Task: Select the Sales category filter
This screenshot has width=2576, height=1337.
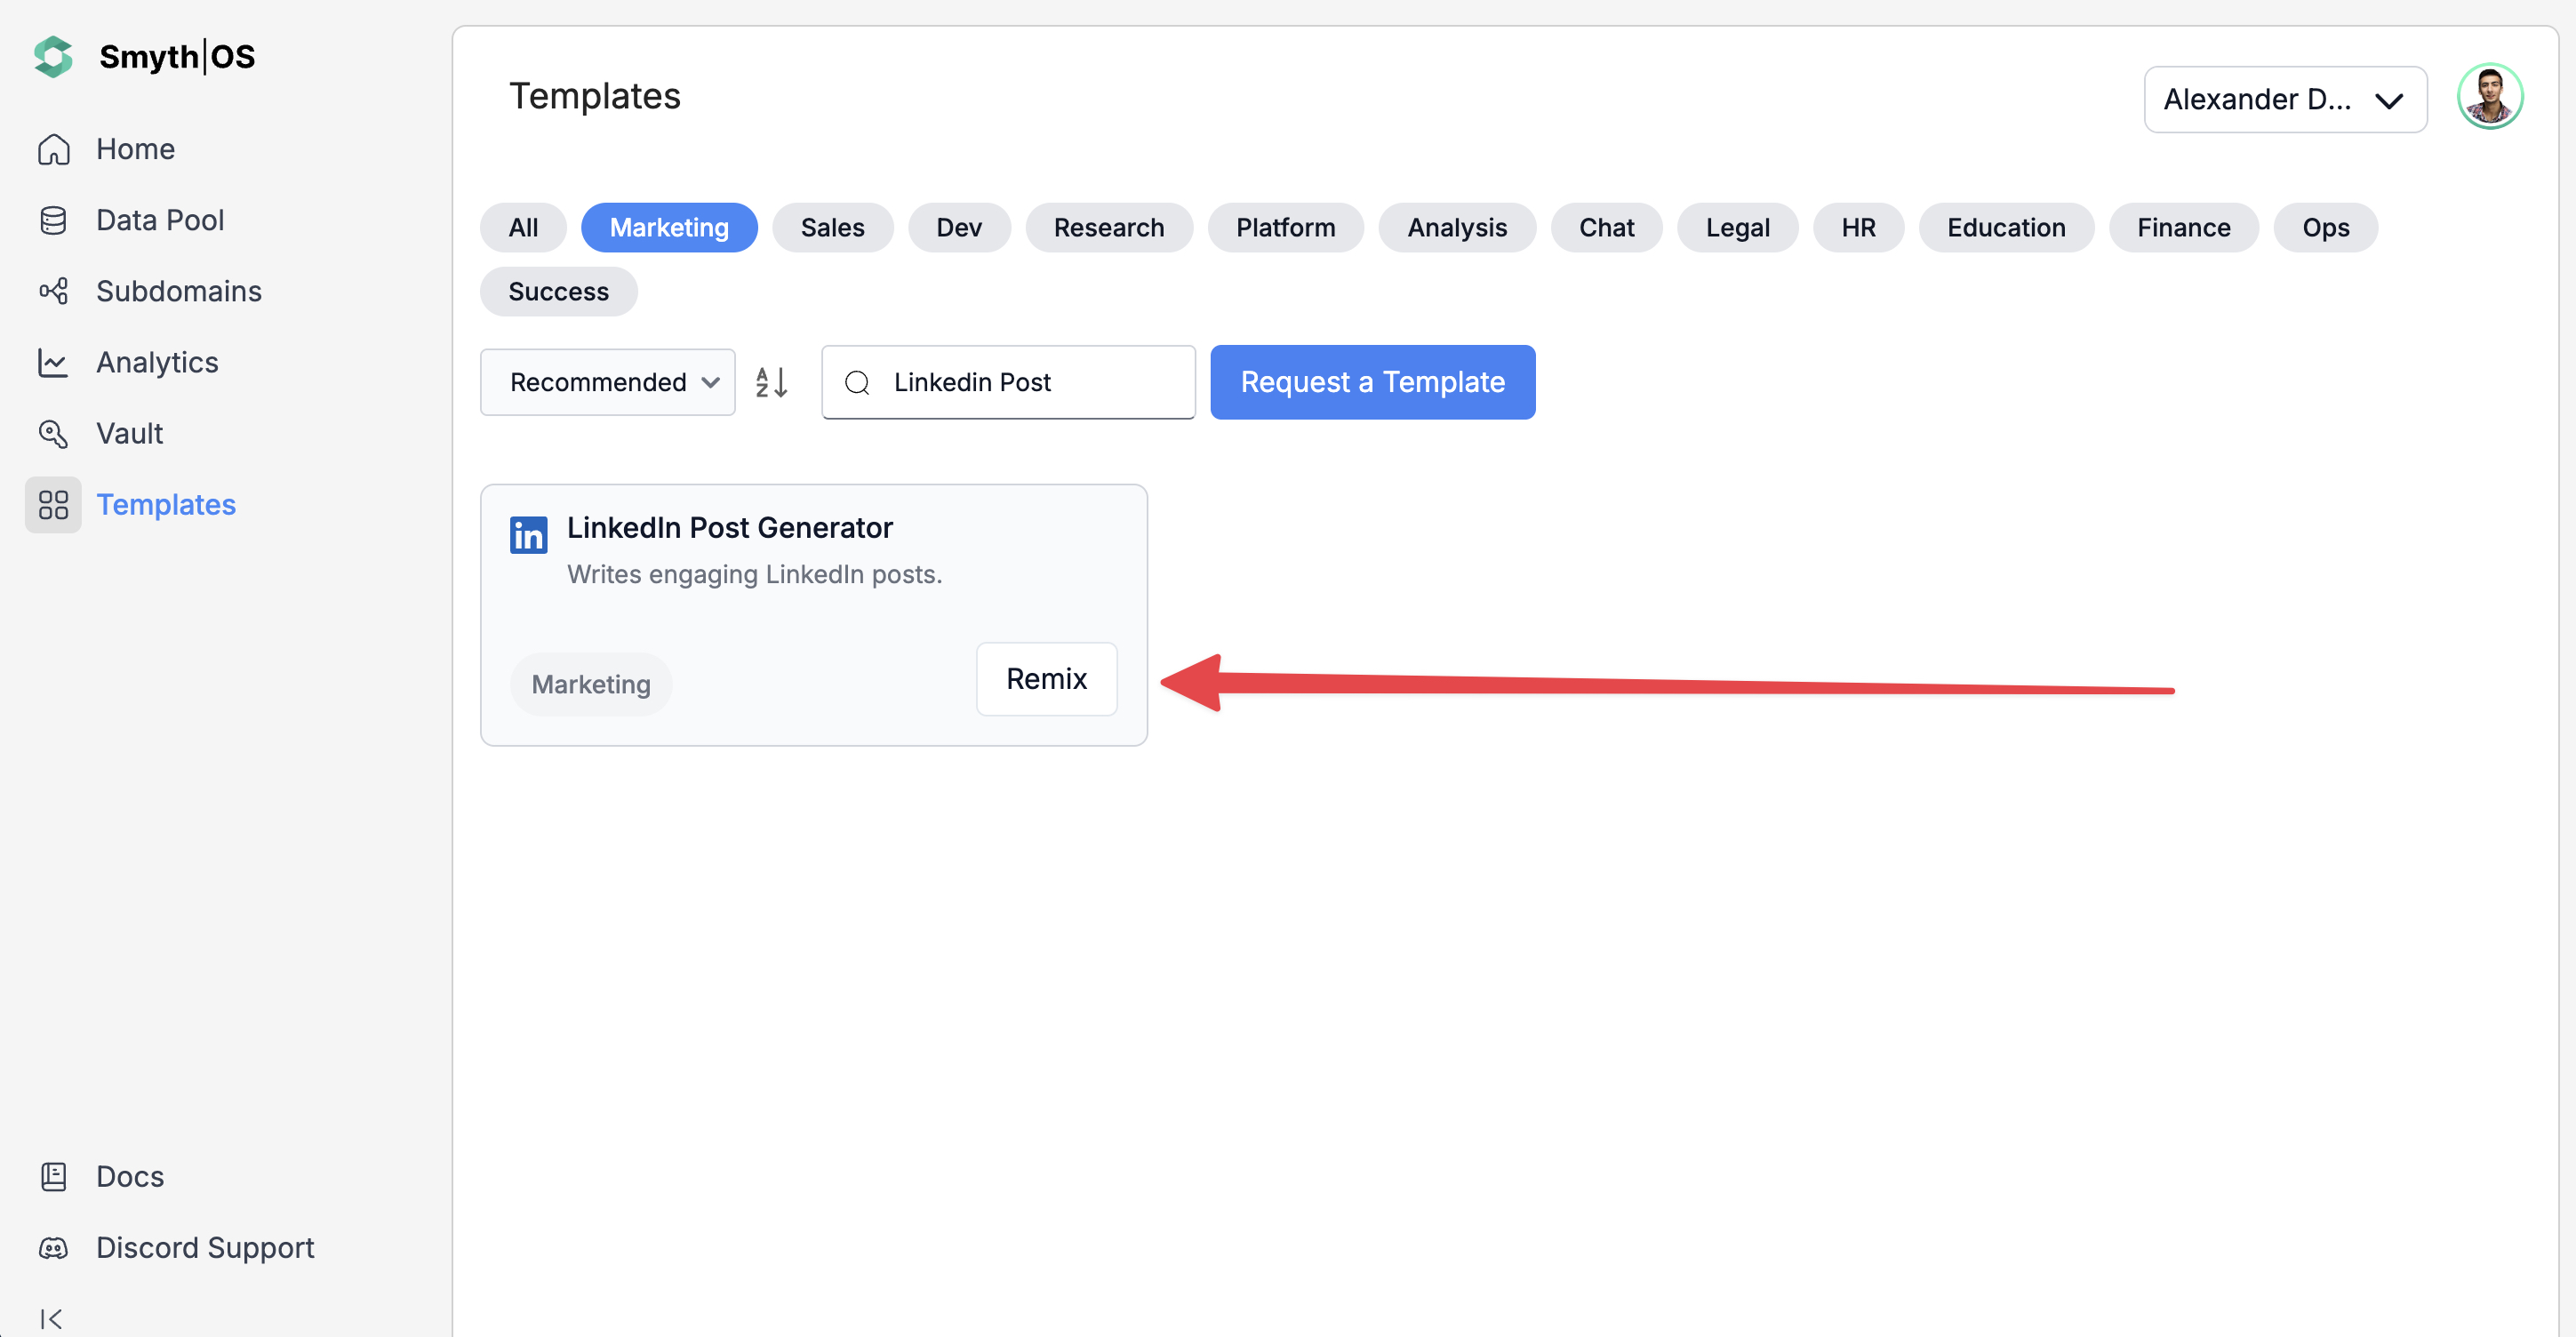Action: pos(831,228)
